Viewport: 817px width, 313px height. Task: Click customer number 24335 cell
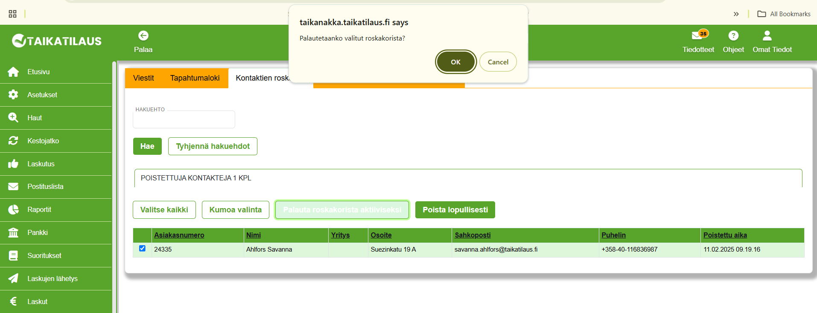(x=163, y=249)
